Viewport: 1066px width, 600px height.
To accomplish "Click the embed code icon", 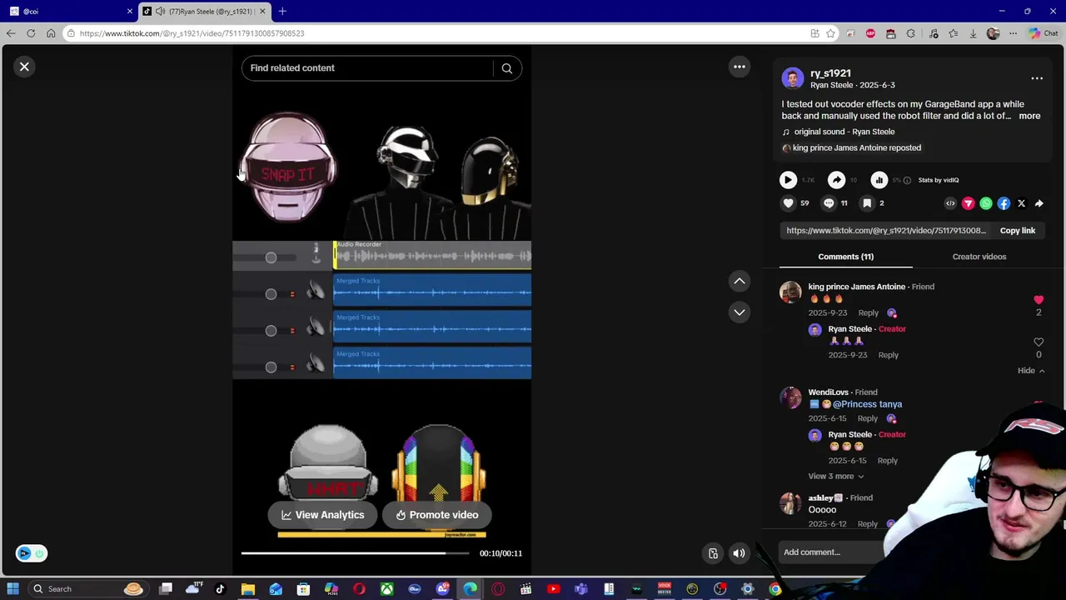I will click(950, 203).
